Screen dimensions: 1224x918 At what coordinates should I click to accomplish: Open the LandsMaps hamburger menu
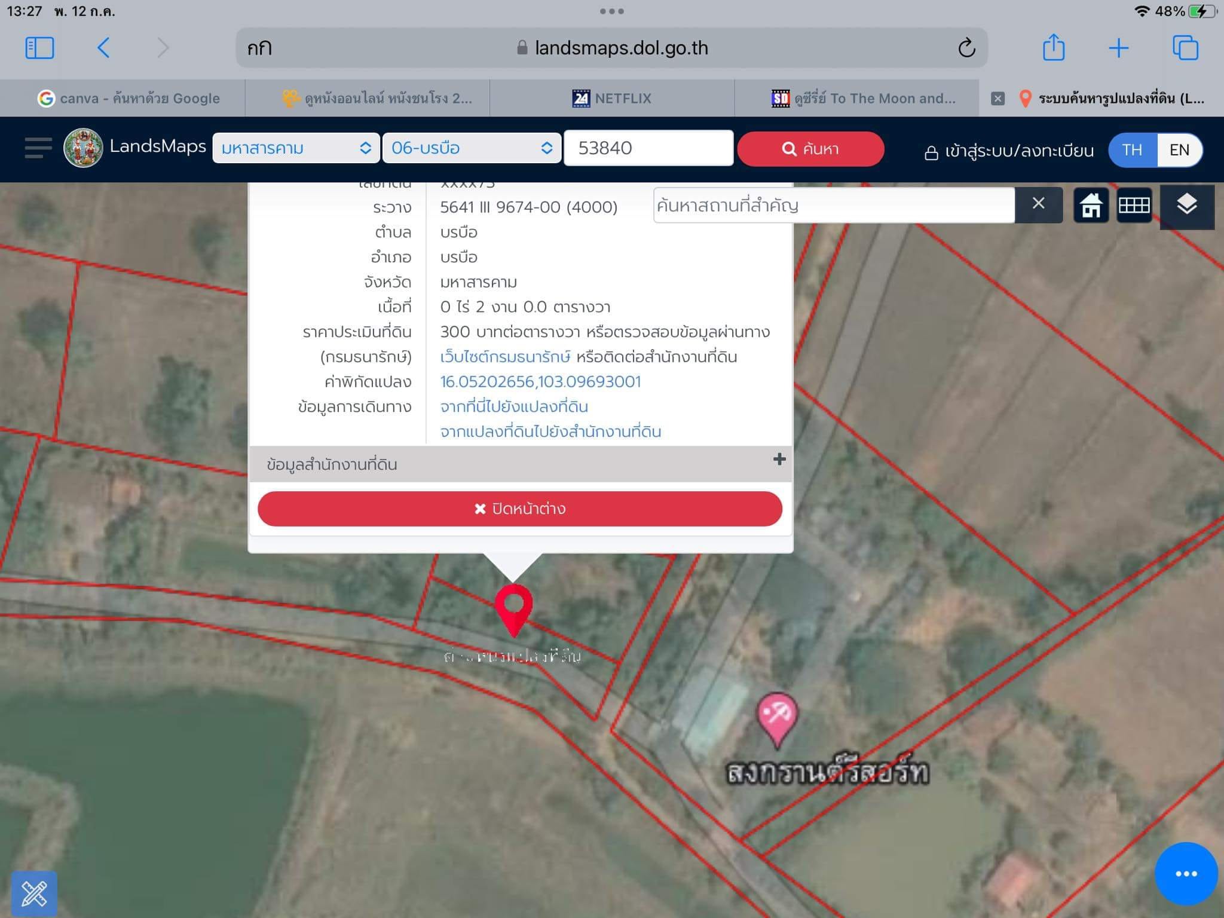coord(38,148)
